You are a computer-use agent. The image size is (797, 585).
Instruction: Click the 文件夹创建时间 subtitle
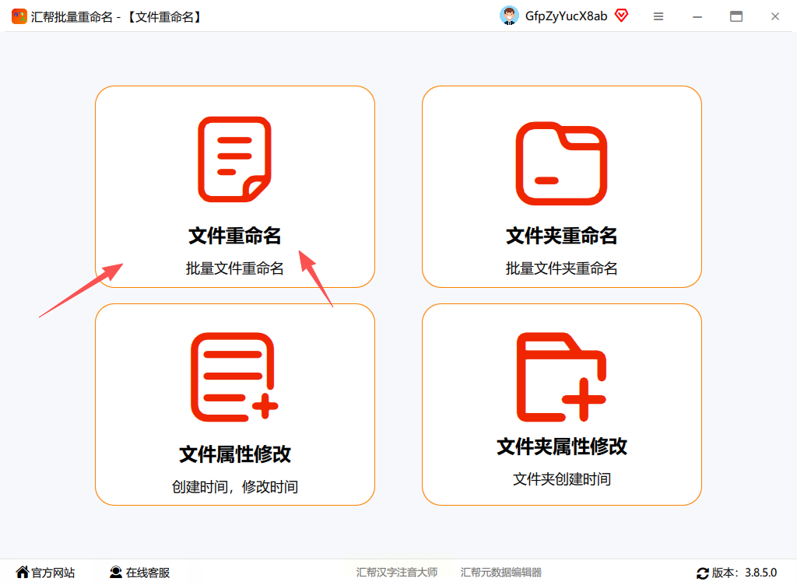[x=561, y=479]
